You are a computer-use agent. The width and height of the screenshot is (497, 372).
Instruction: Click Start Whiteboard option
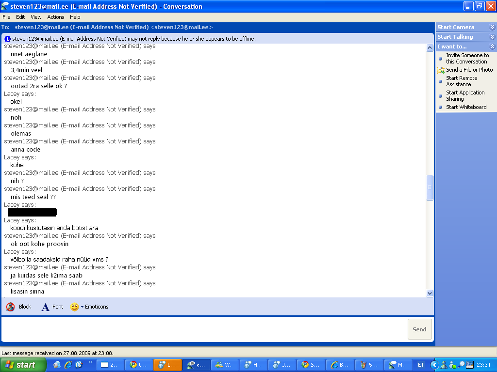[466, 107]
